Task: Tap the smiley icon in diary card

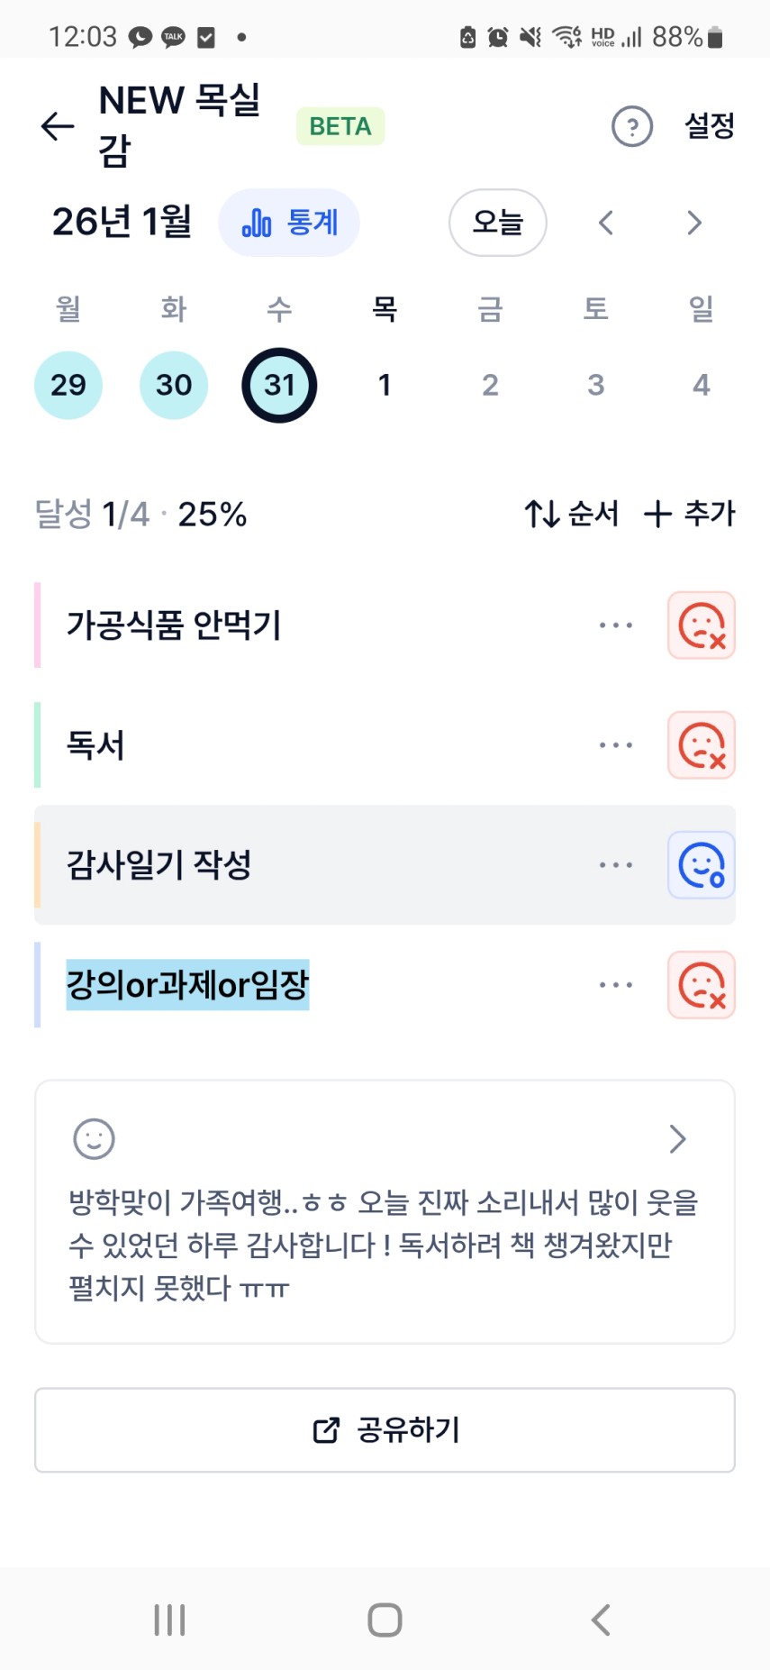Action: (x=94, y=1139)
